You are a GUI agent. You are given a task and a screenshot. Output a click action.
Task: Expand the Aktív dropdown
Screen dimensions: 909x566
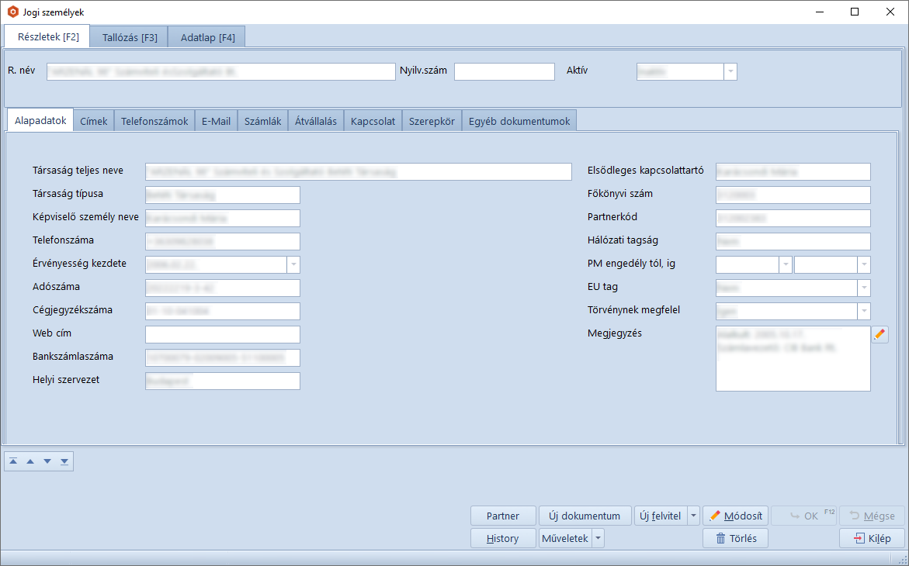pos(730,71)
